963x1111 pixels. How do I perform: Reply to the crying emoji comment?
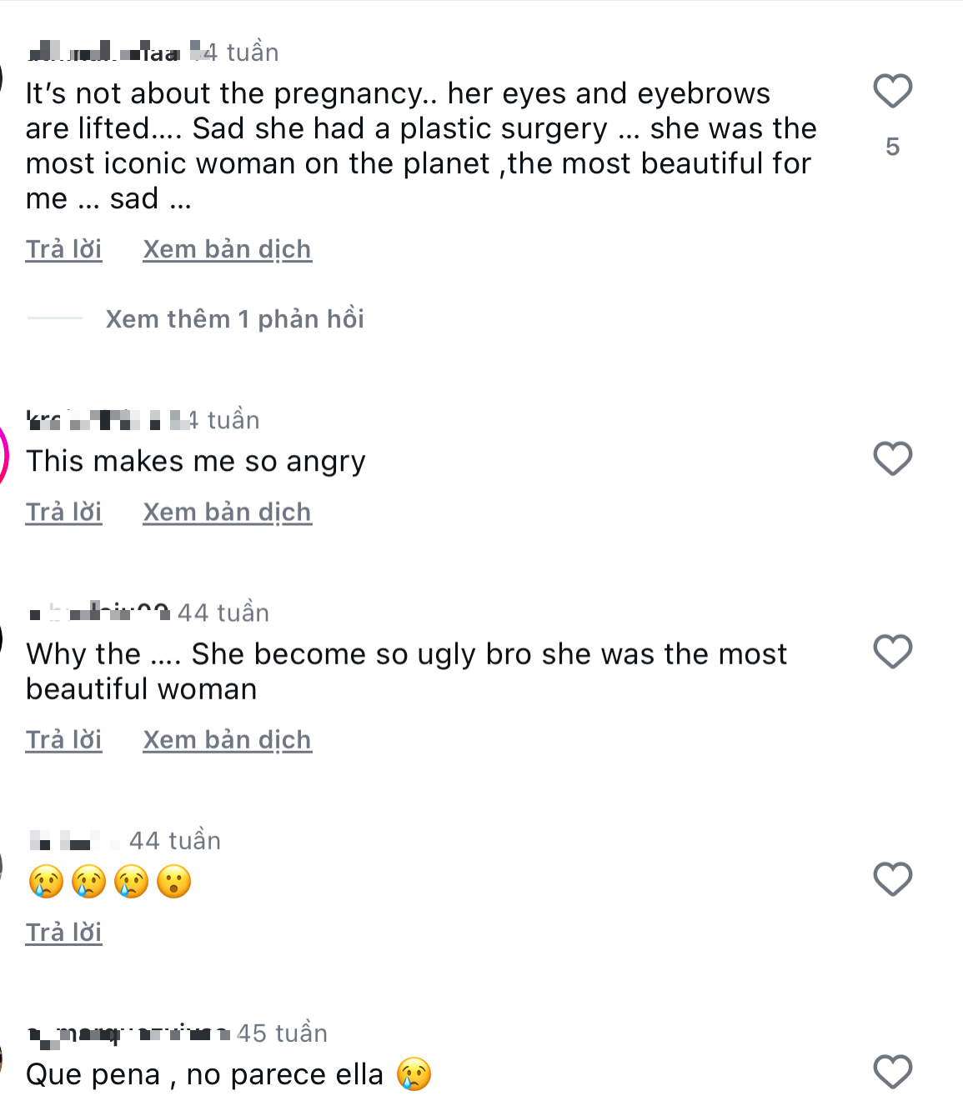click(63, 932)
